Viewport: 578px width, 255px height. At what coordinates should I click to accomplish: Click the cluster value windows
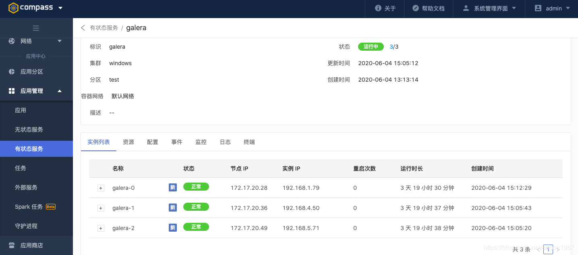click(120, 63)
